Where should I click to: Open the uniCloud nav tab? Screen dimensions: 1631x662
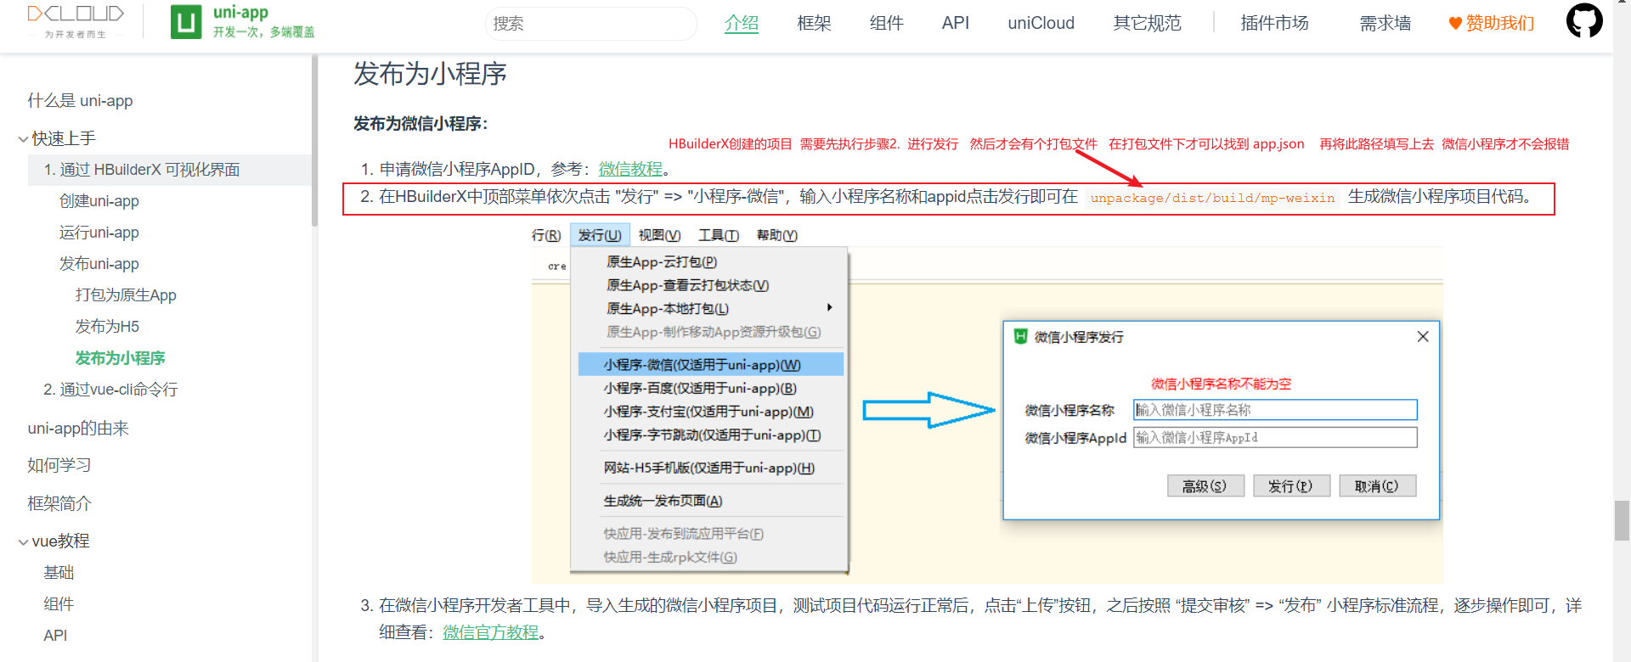pos(1041,23)
